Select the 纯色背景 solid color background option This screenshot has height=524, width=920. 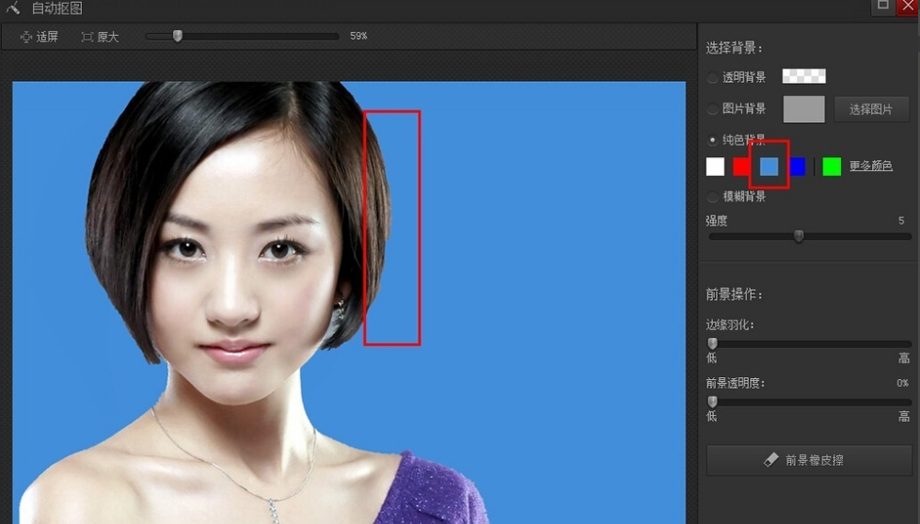click(713, 140)
